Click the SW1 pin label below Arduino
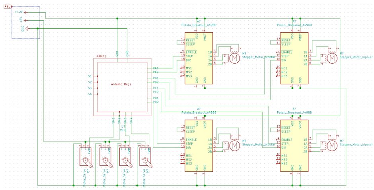The height and width of the screenshot is (190, 374). (113, 120)
